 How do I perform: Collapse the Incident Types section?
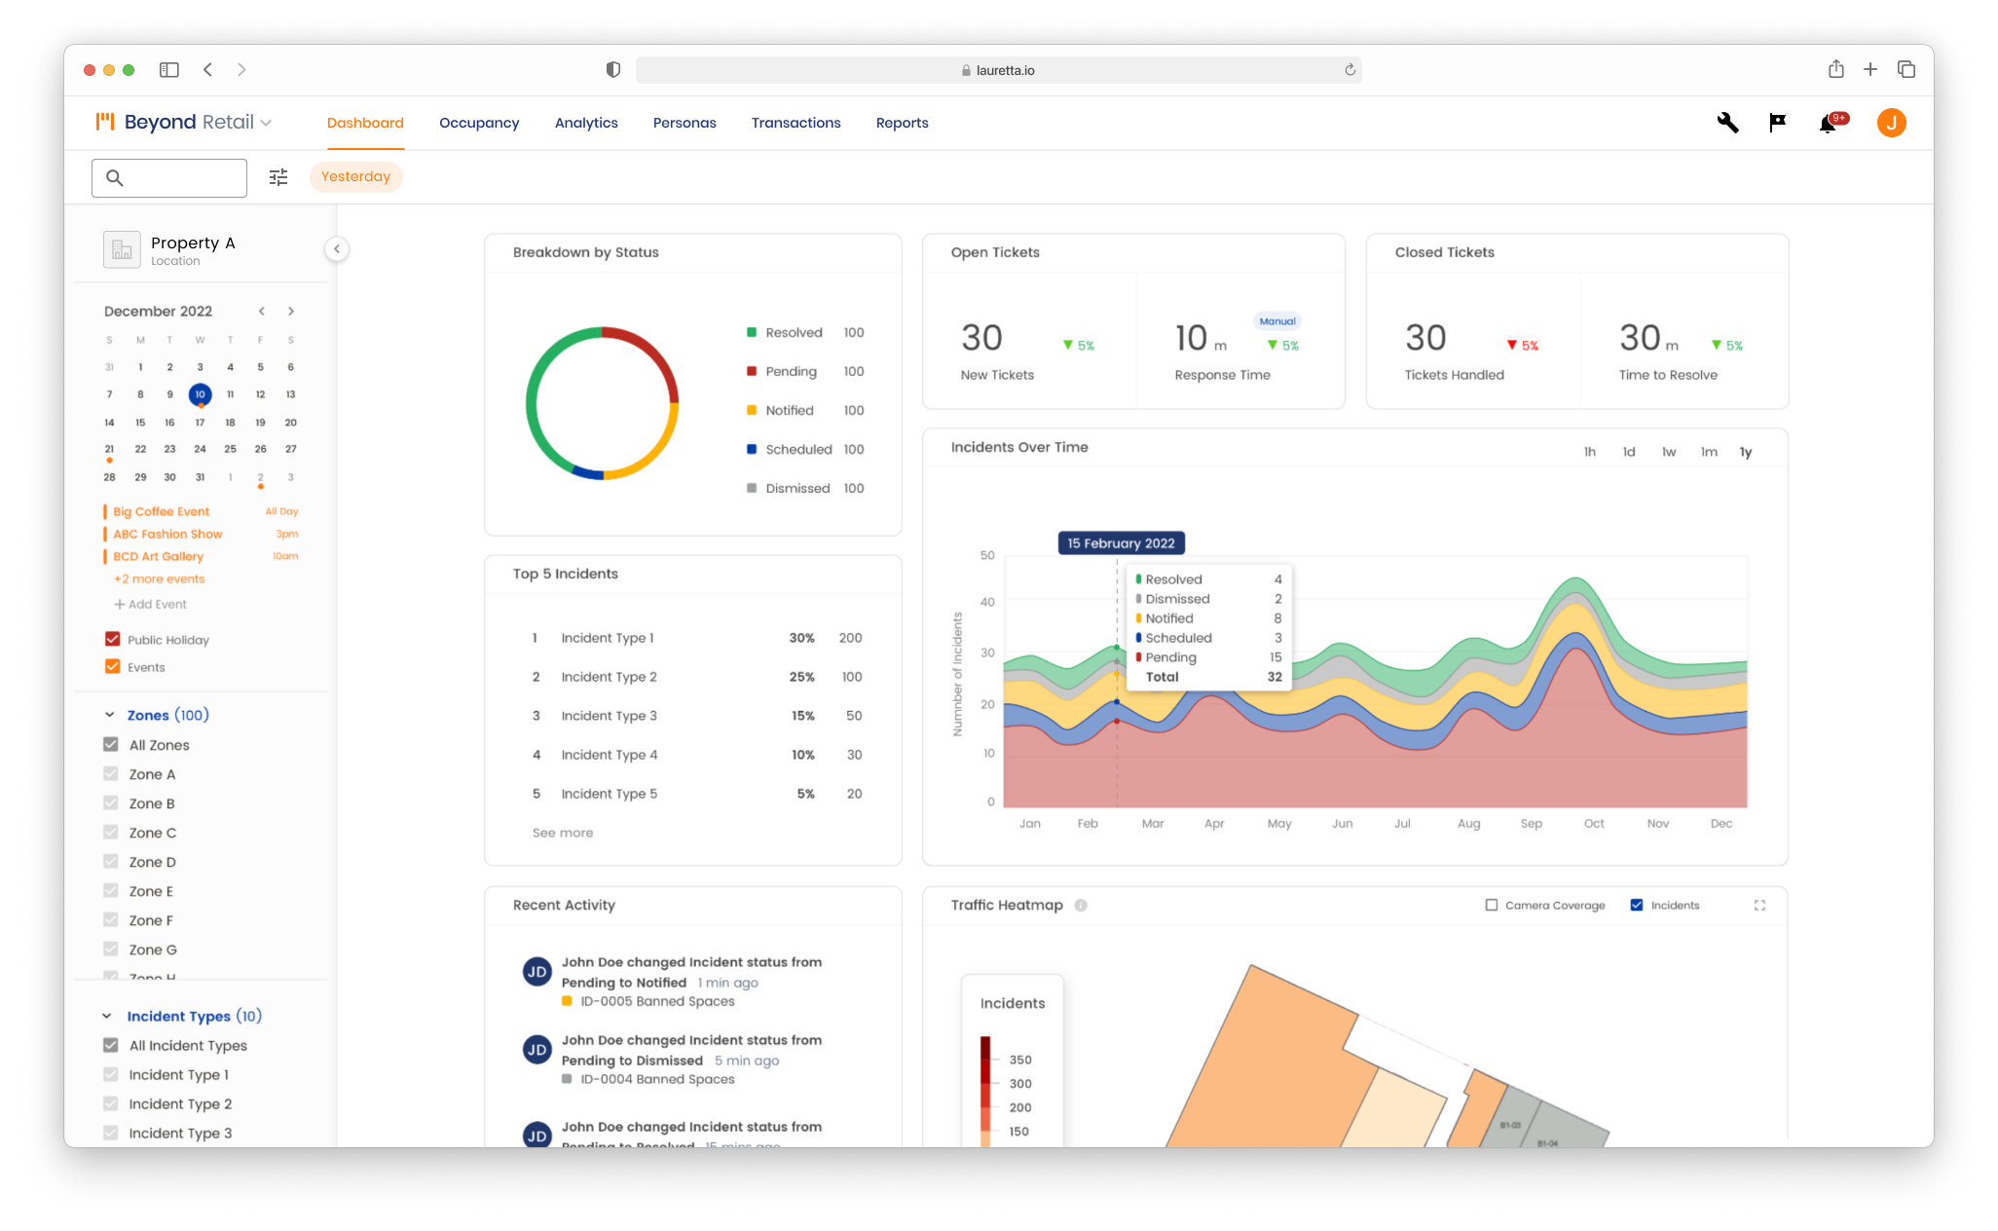click(107, 1016)
